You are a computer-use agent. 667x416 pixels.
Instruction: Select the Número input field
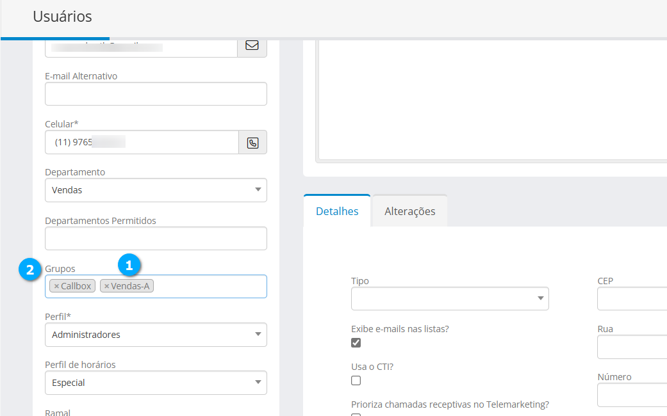(x=631, y=395)
